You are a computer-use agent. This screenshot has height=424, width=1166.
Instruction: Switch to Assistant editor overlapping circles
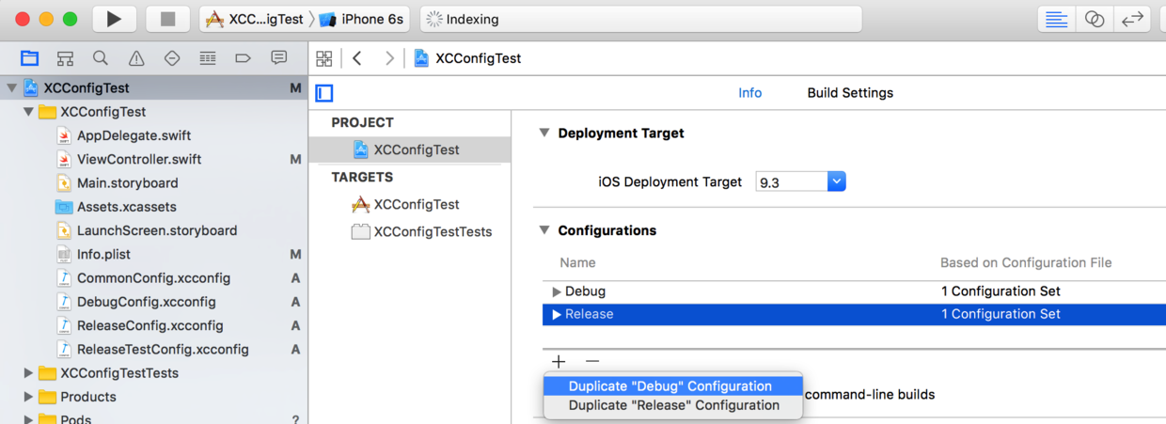coord(1095,19)
